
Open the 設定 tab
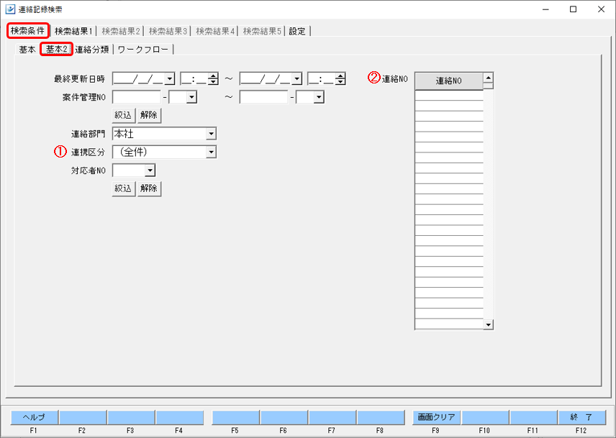[297, 31]
